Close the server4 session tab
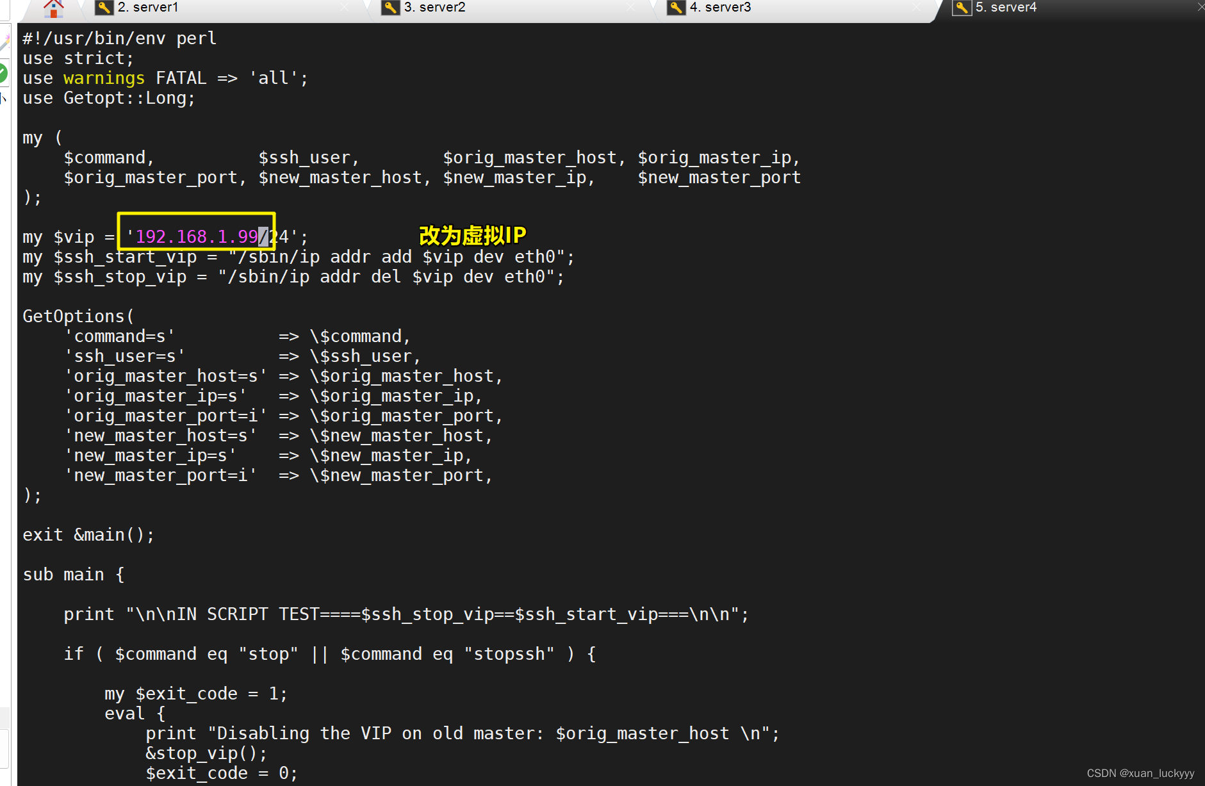Screen dimensions: 1205x786 [1200, 7]
